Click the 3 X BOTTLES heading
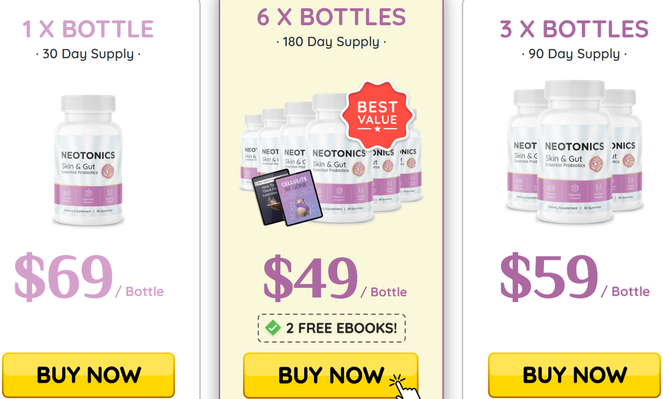This screenshot has height=399, width=663. 574,29
